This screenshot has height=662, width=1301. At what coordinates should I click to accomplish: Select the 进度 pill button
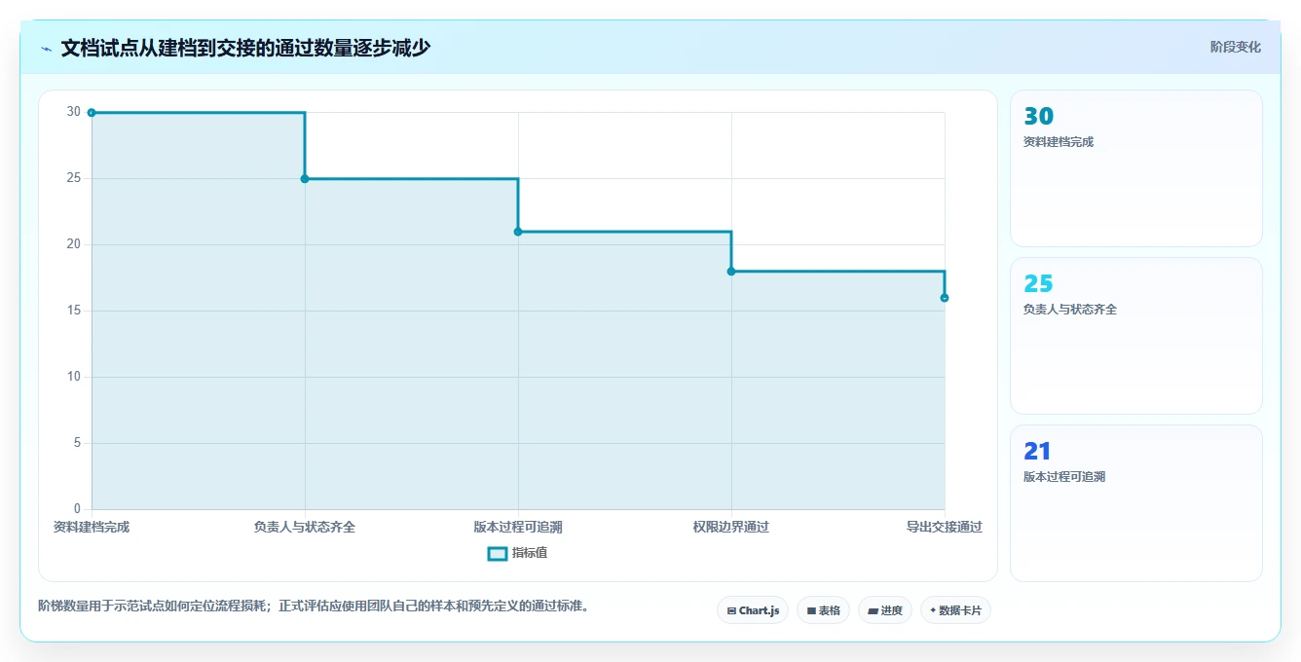(x=885, y=610)
